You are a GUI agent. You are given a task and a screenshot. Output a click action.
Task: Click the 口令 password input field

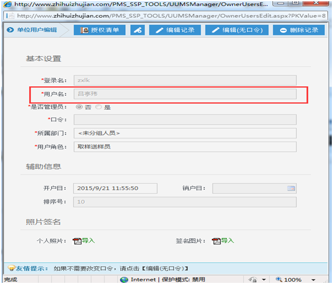click(x=185, y=120)
